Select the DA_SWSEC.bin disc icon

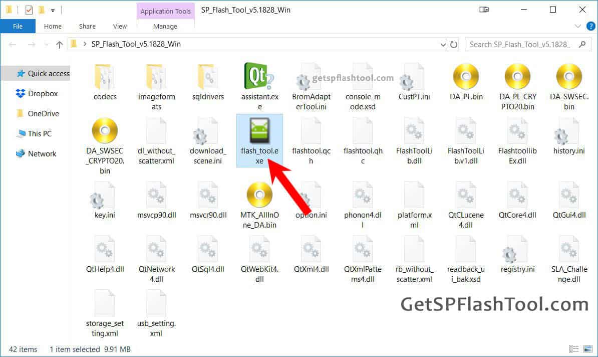click(569, 76)
